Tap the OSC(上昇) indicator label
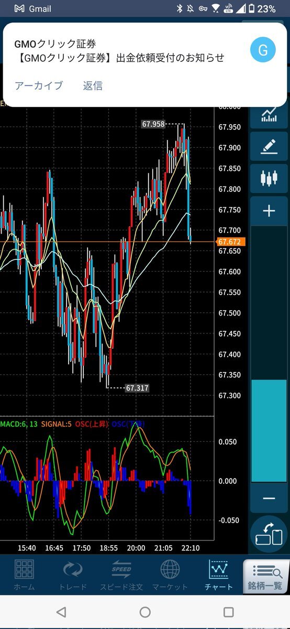Screen dimensions: 290x629 click(x=92, y=424)
